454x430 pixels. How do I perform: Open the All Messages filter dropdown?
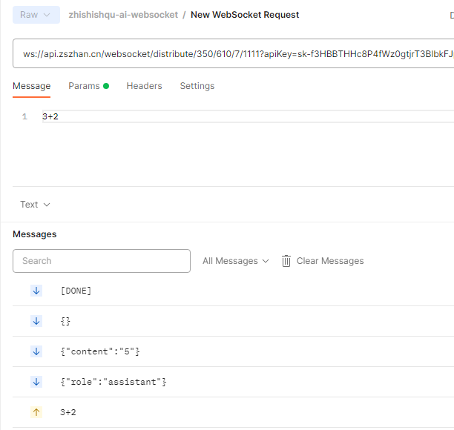tap(235, 261)
